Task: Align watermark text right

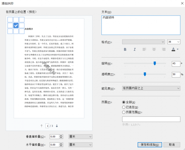Action: pyautogui.click(x=164, y=49)
